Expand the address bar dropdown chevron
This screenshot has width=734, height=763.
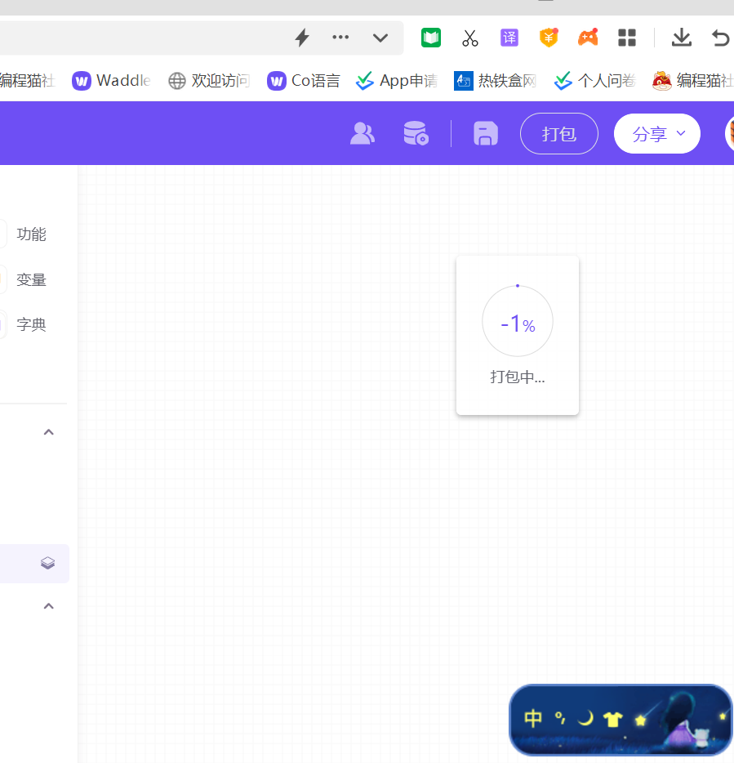tap(380, 38)
